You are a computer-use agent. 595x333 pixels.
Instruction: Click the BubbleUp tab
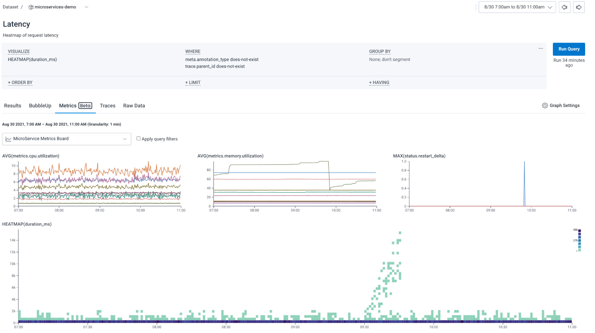tap(40, 105)
